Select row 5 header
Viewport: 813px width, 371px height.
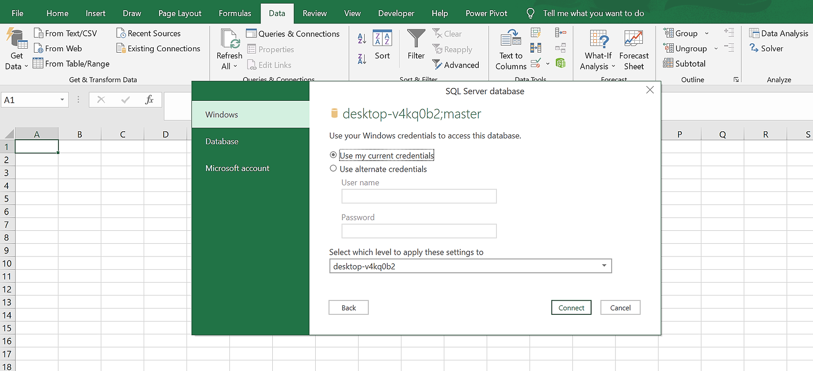click(x=7, y=199)
